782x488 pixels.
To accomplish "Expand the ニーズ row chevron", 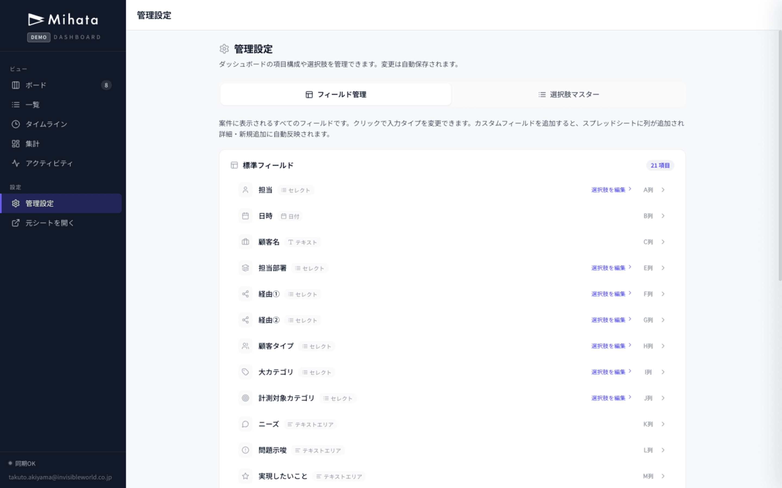I will pos(663,424).
